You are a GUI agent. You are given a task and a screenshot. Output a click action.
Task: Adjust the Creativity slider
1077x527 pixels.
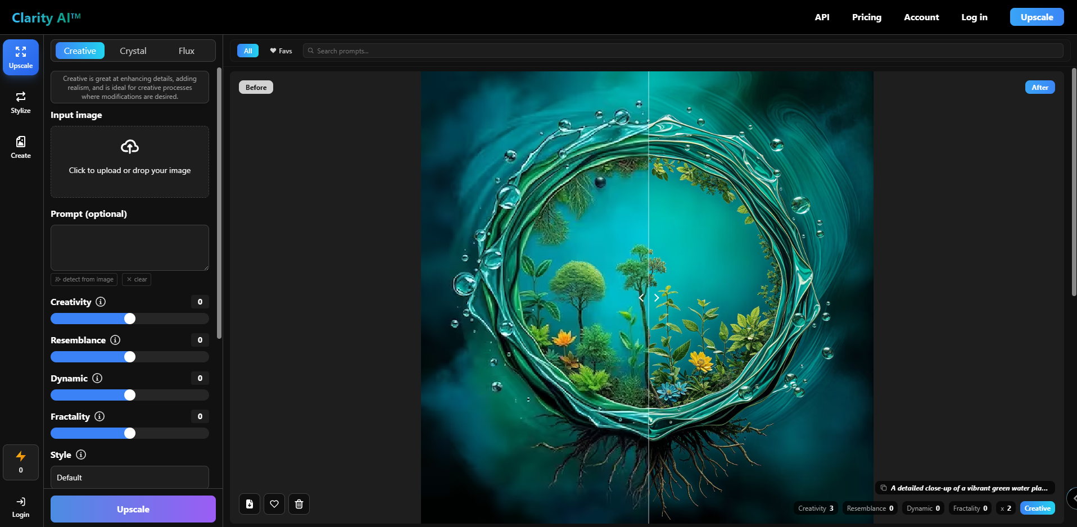point(130,319)
